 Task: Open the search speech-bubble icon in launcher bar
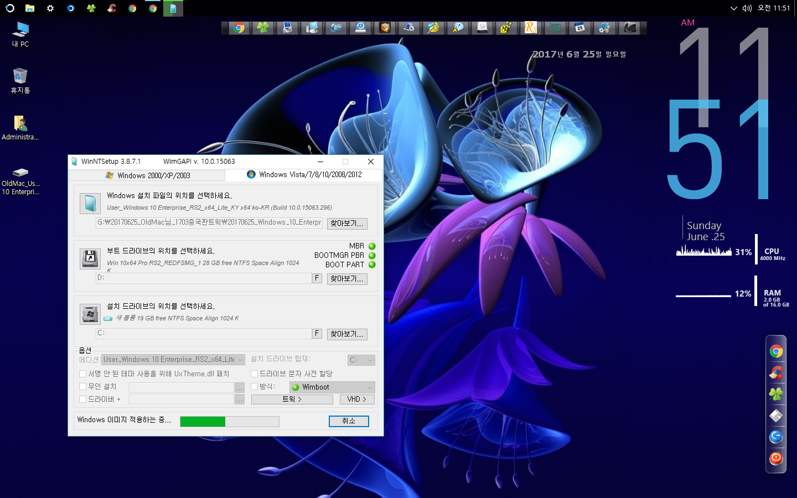pyautogui.click(x=458, y=28)
